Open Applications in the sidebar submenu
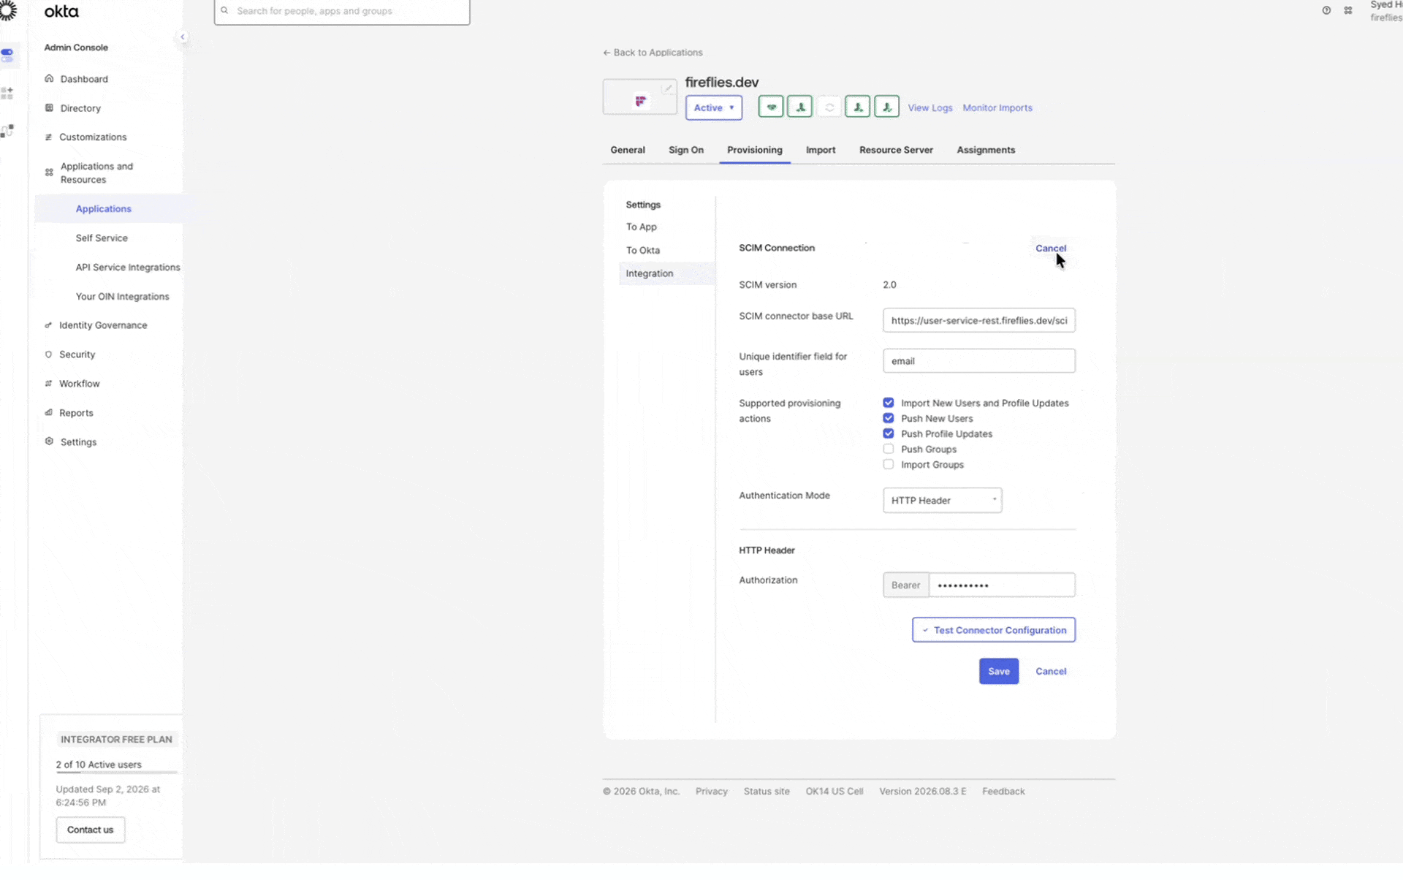The height and width of the screenshot is (880, 1403). click(x=104, y=209)
